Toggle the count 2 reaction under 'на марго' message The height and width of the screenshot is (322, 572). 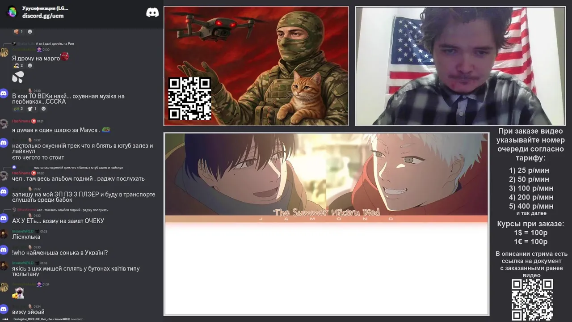click(18, 66)
